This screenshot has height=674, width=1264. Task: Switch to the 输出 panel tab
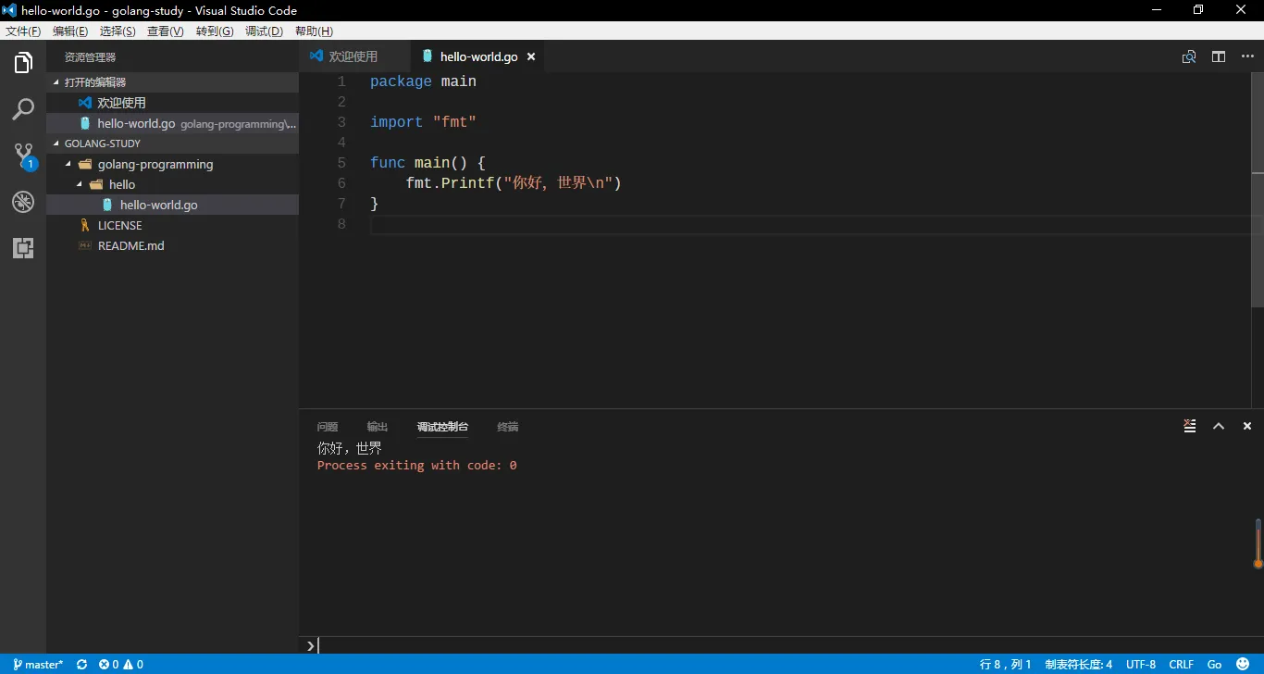pos(378,427)
